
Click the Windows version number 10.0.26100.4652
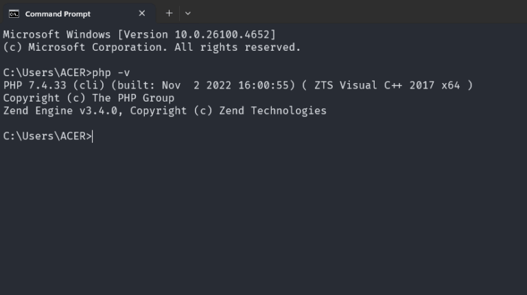(222, 34)
